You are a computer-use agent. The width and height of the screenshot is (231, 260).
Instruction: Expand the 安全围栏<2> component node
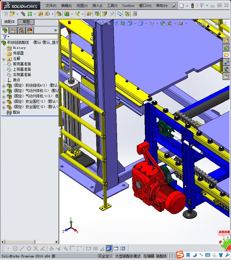(x=4, y=108)
